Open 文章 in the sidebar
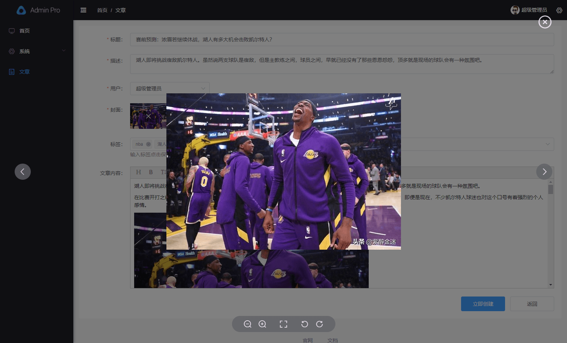Viewport: 567px width, 343px height. pos(37,72)
